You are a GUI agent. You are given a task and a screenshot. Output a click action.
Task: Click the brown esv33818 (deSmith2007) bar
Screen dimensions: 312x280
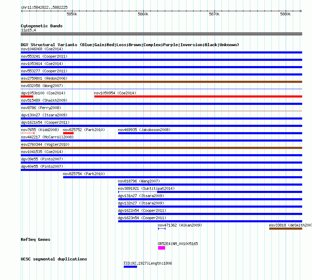click(286, 229)
